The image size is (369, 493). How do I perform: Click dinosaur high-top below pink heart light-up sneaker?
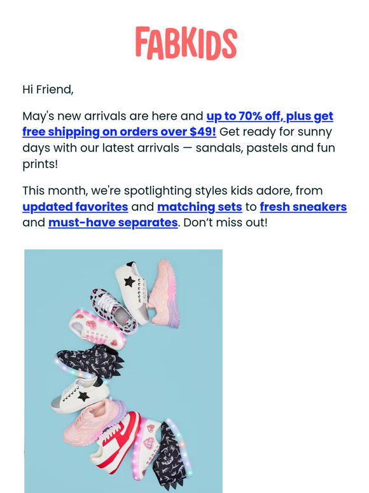pos(90,362)
